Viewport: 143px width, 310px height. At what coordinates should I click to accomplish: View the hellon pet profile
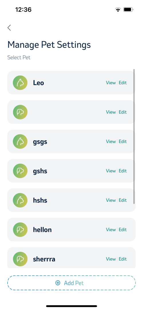point(111,229)
